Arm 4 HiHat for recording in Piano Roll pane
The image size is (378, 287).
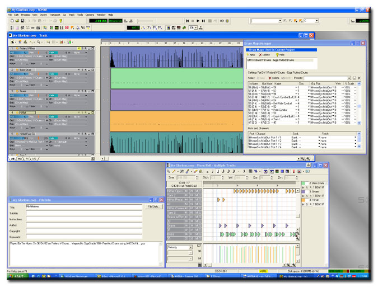310,204
